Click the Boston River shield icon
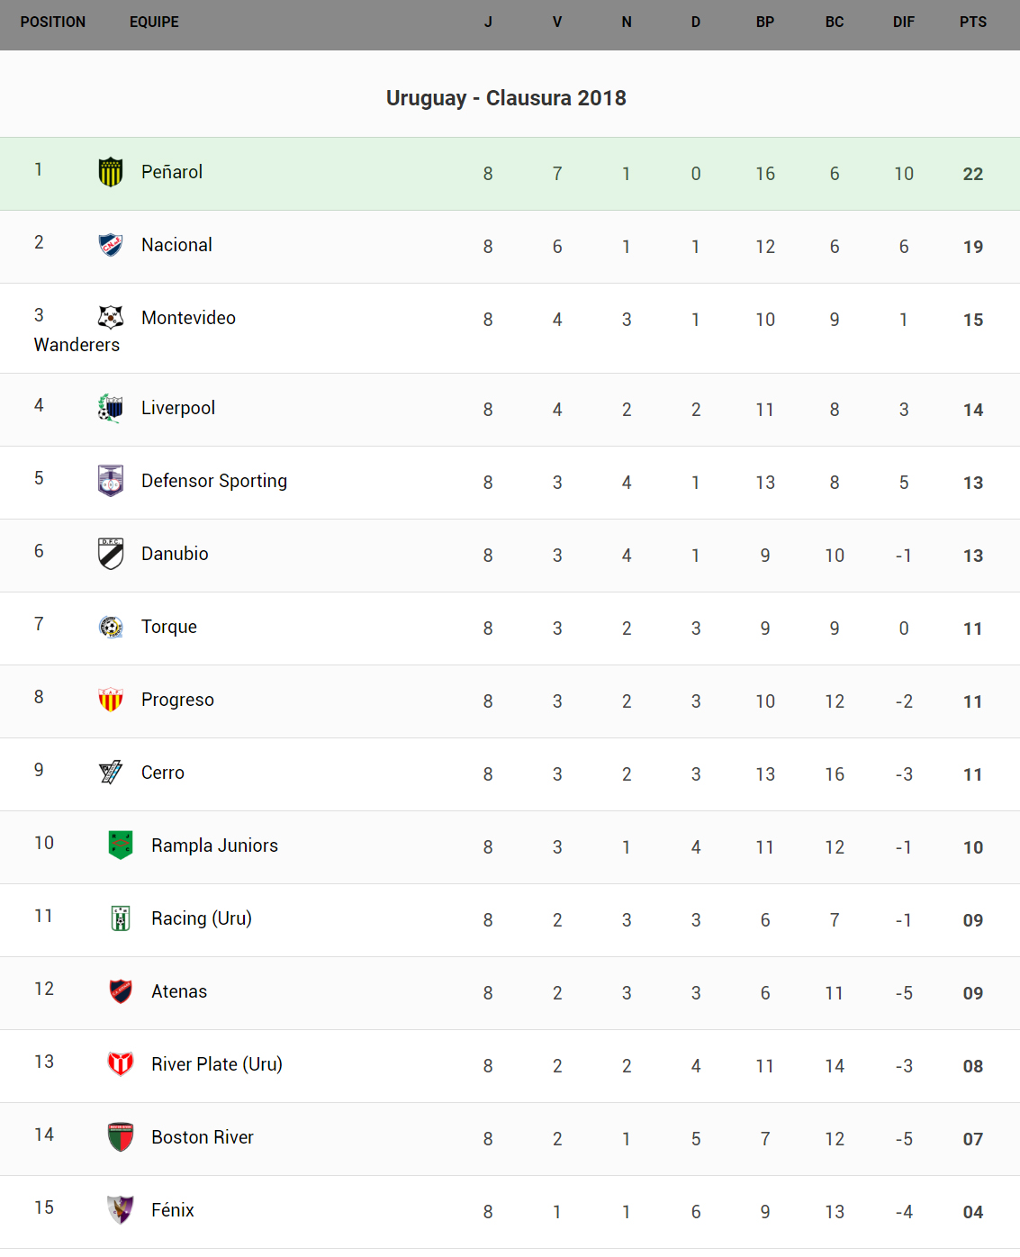This screenshot has width=1020, height=1257. click(x=121, y=1137)
